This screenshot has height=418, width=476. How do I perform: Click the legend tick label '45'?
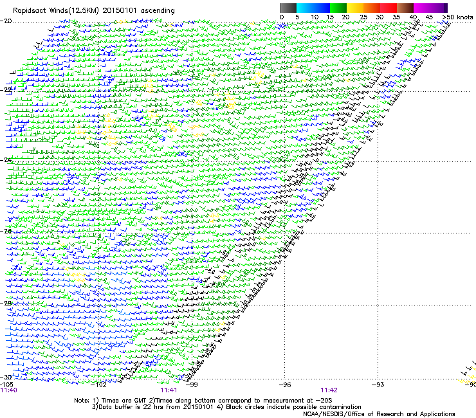pos(429,17)
